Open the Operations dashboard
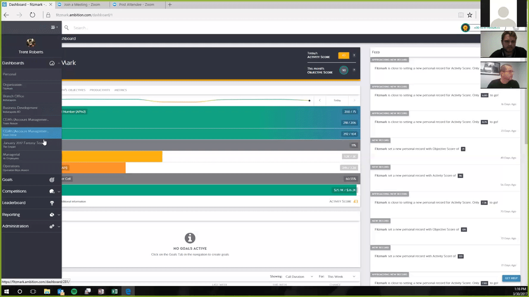This screenshot has width=529, height=297. [31, 167]
